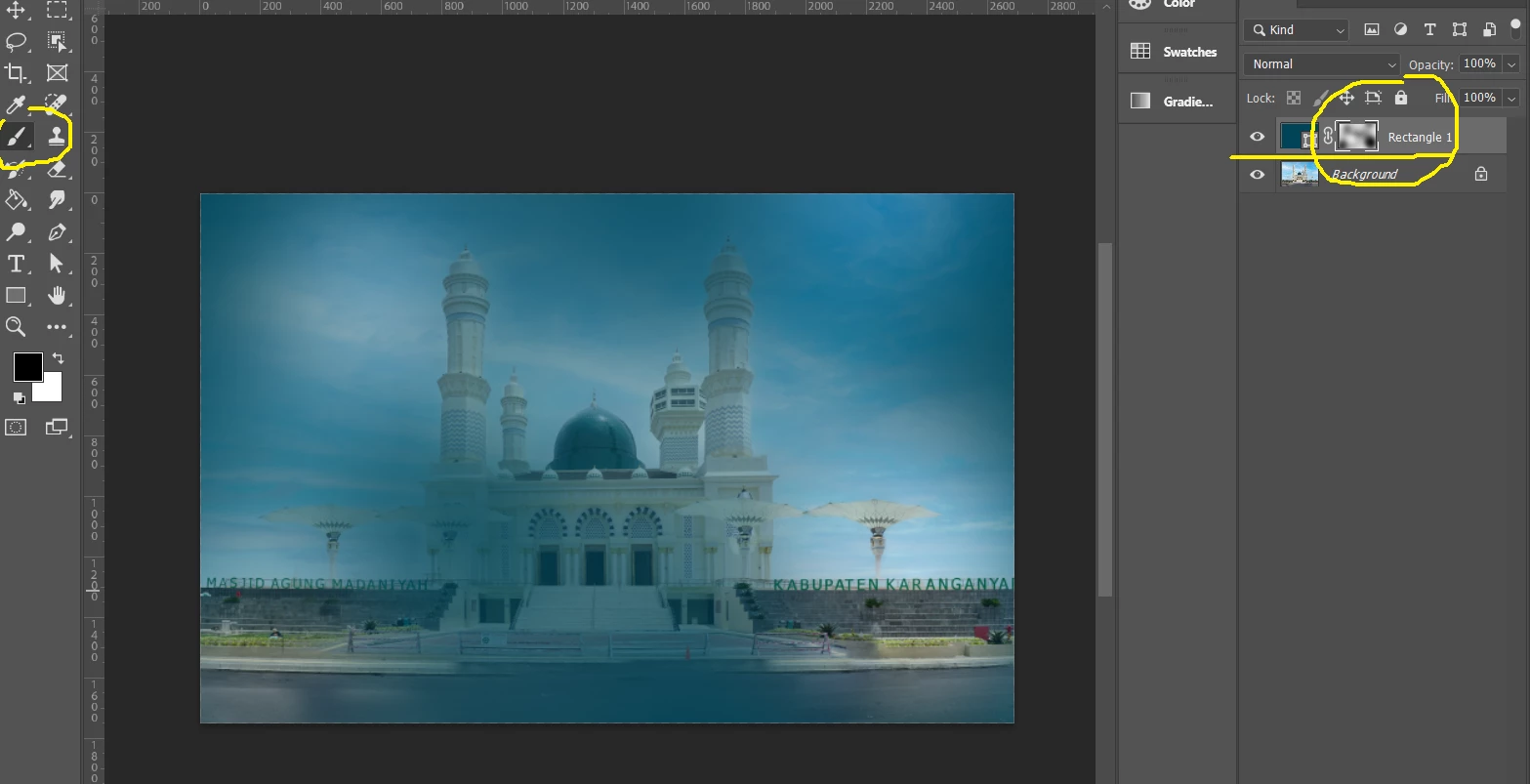Select the Dodge tool
The image size is (1530, 784).
(16, 231)
